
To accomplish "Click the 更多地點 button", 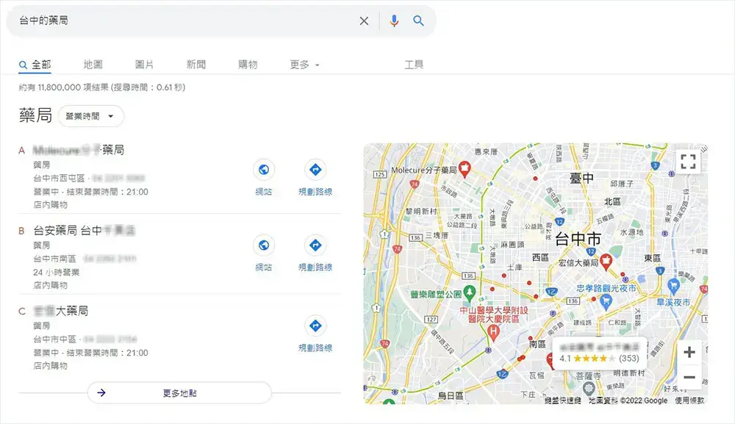I will pos(181,392).
